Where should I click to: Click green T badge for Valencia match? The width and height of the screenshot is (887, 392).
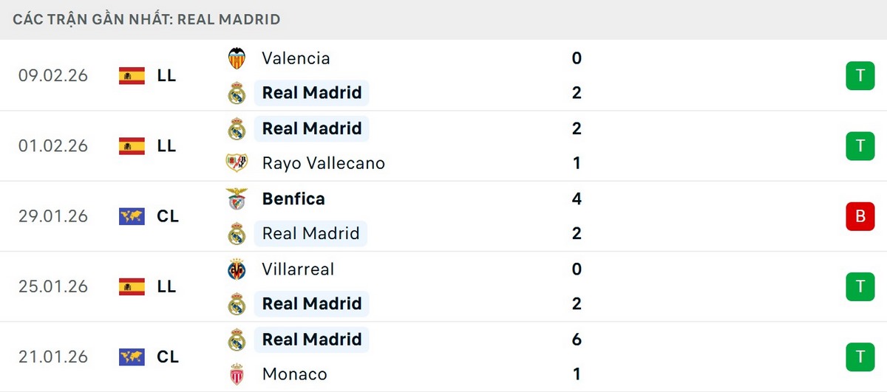click(860, 75)
